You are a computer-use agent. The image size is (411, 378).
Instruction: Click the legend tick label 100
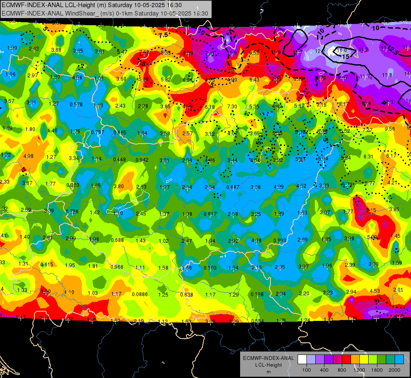[x=306, y=370]
